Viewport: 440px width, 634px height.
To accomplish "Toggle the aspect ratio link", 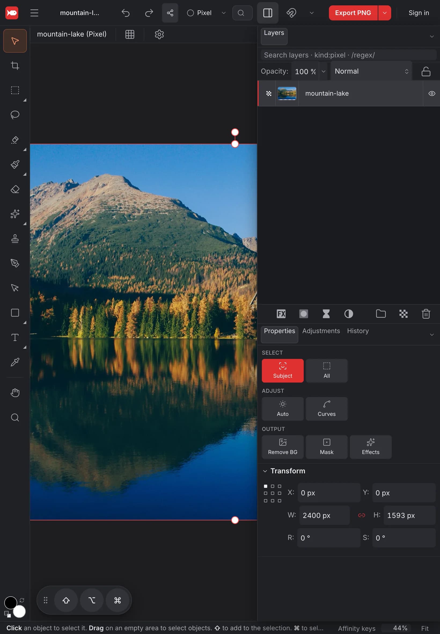I will click(361, 515).
